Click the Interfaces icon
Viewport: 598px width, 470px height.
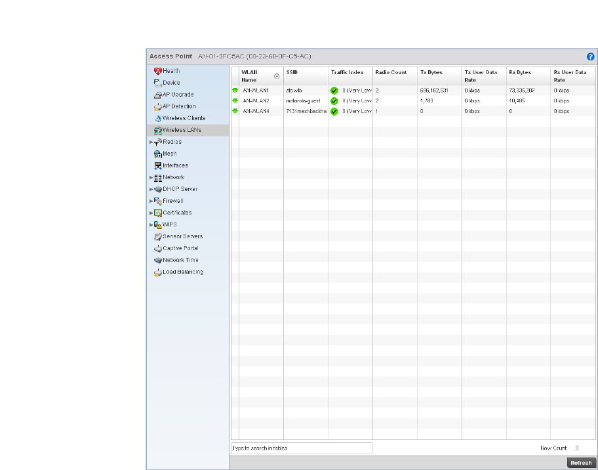(158, 165)
